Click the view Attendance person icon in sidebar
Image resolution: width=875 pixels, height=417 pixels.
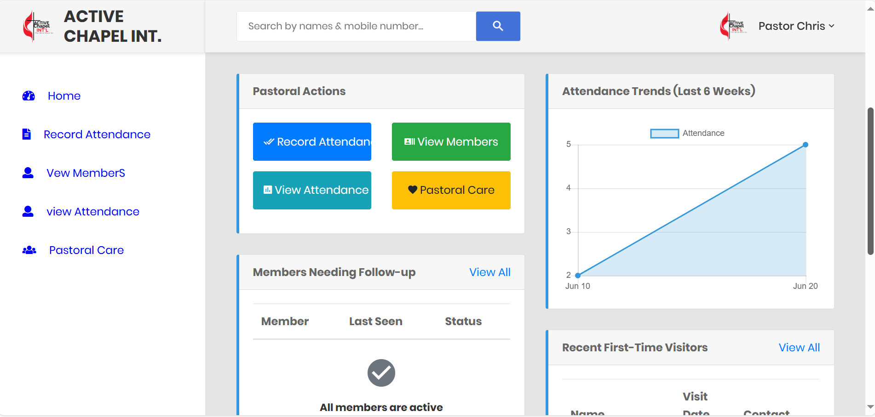coord(28,212)
